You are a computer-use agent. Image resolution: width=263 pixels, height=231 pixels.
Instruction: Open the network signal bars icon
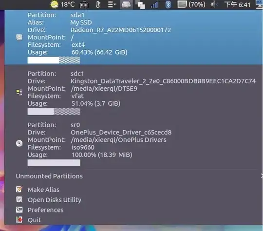(x=154, y=4)
